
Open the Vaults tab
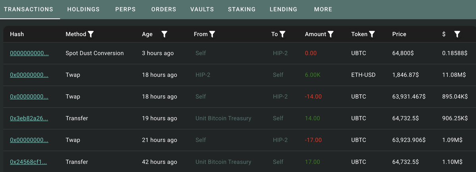[202, 10]
